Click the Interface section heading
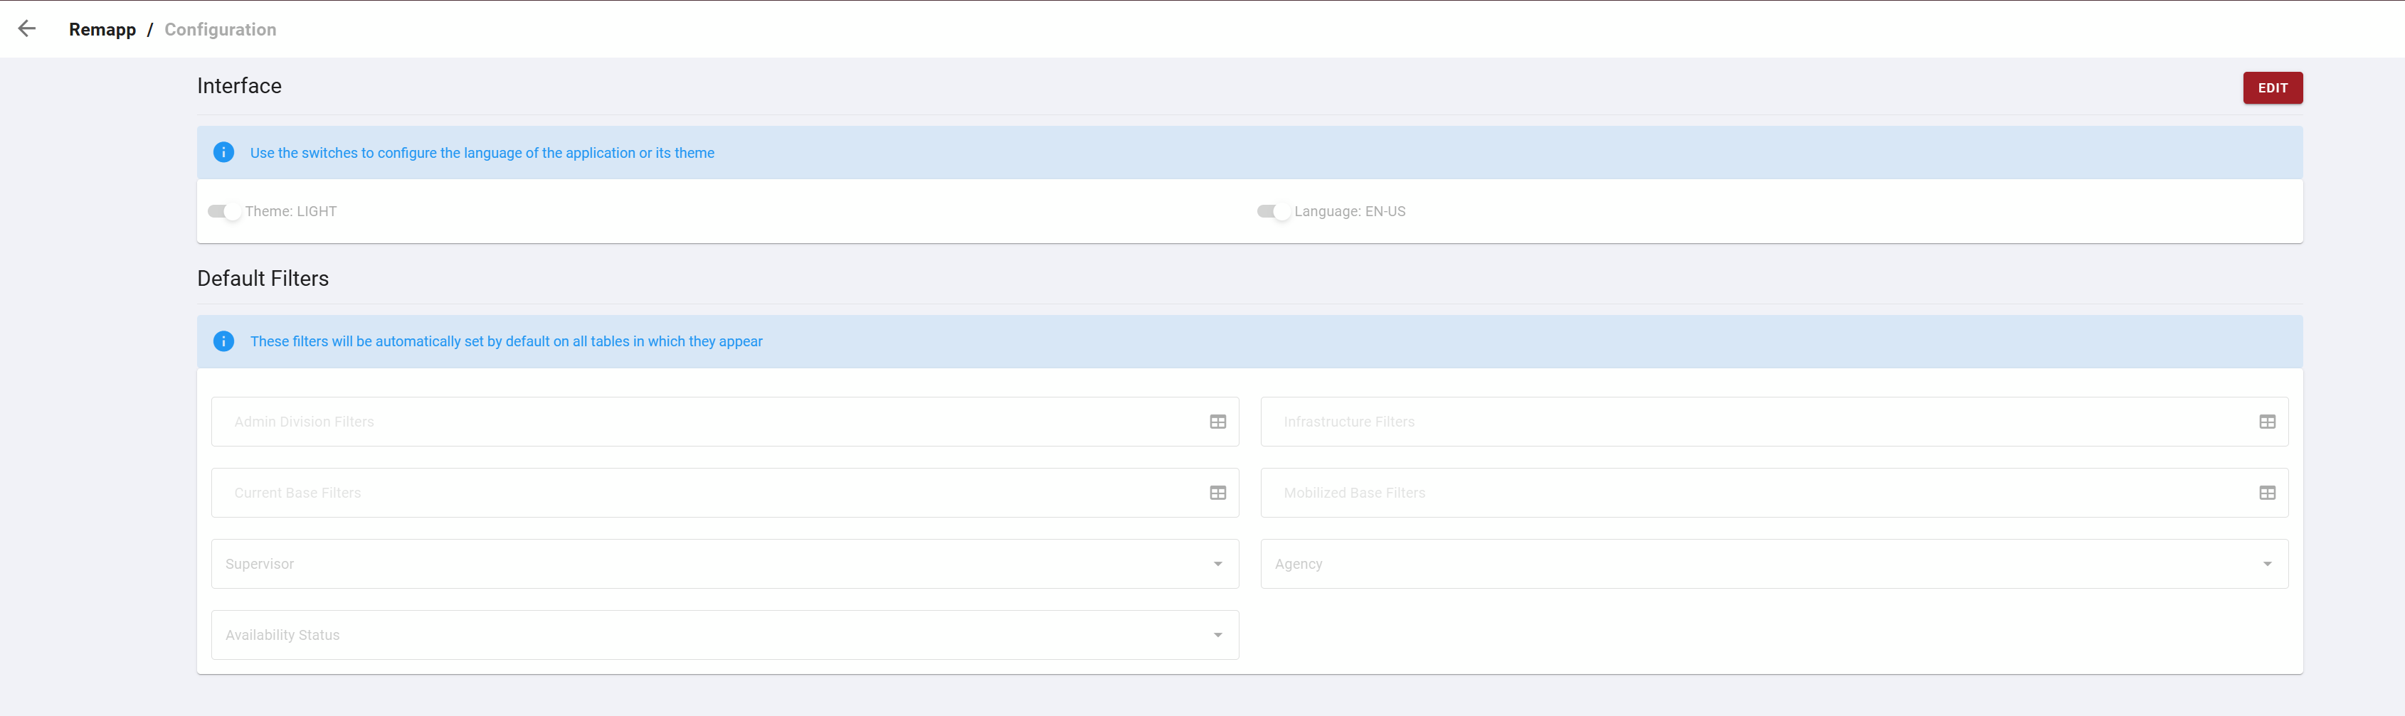Image resolution: width=2405 pixels, height=716 pixels. tap(239, 86)
